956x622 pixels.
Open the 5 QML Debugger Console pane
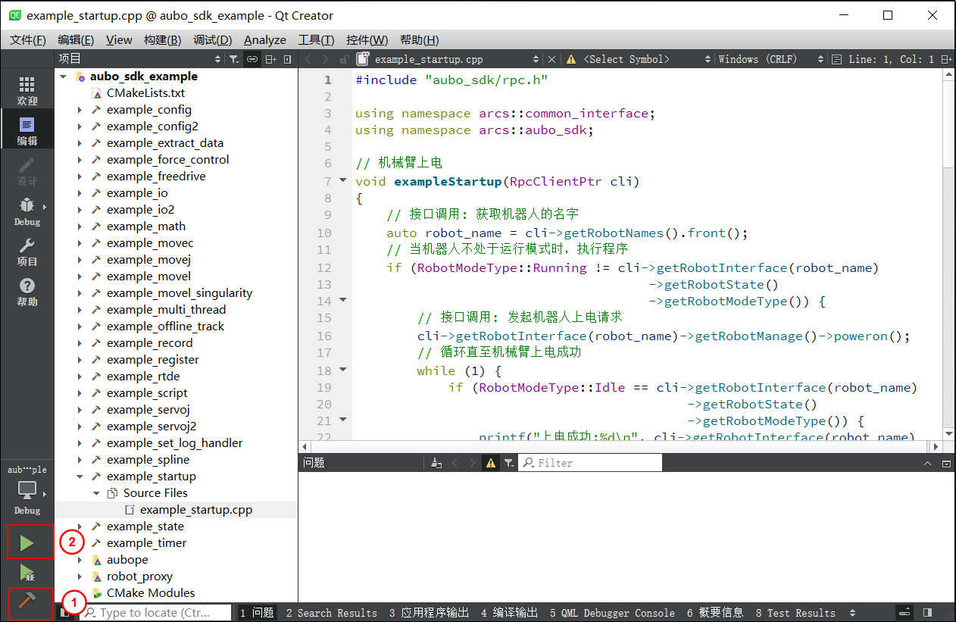pos(612,613)
